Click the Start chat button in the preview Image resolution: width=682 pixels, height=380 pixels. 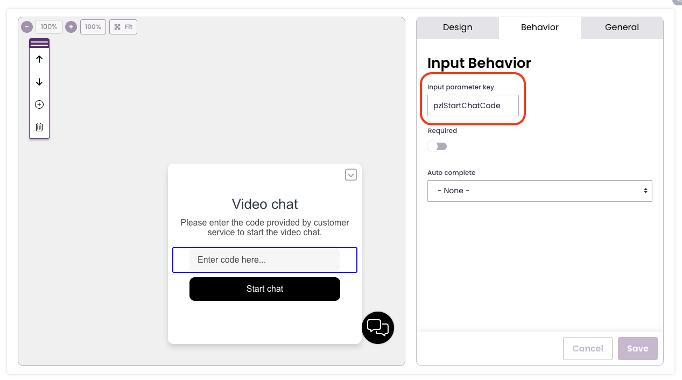(265, 289)
